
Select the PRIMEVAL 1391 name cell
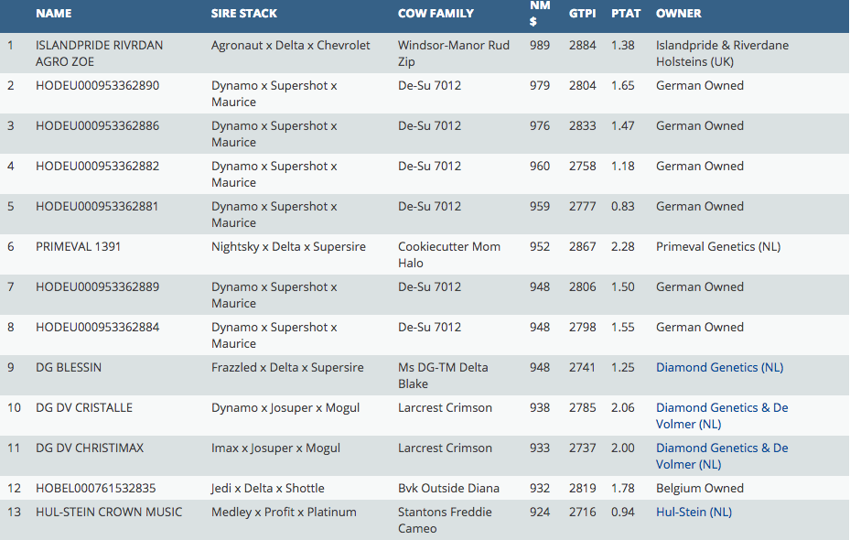point(78,247)
